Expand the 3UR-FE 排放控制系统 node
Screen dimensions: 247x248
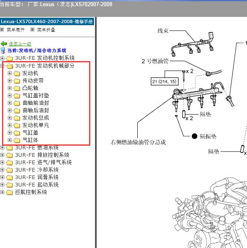click(2, 155)
